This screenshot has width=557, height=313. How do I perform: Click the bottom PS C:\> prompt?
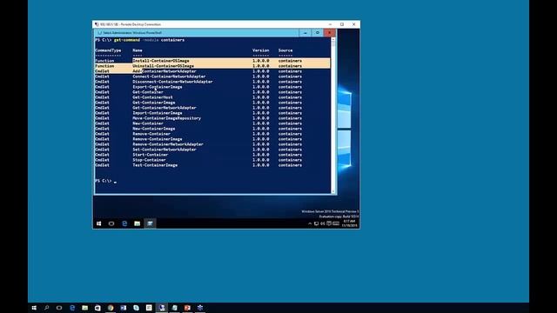[104, 181]
